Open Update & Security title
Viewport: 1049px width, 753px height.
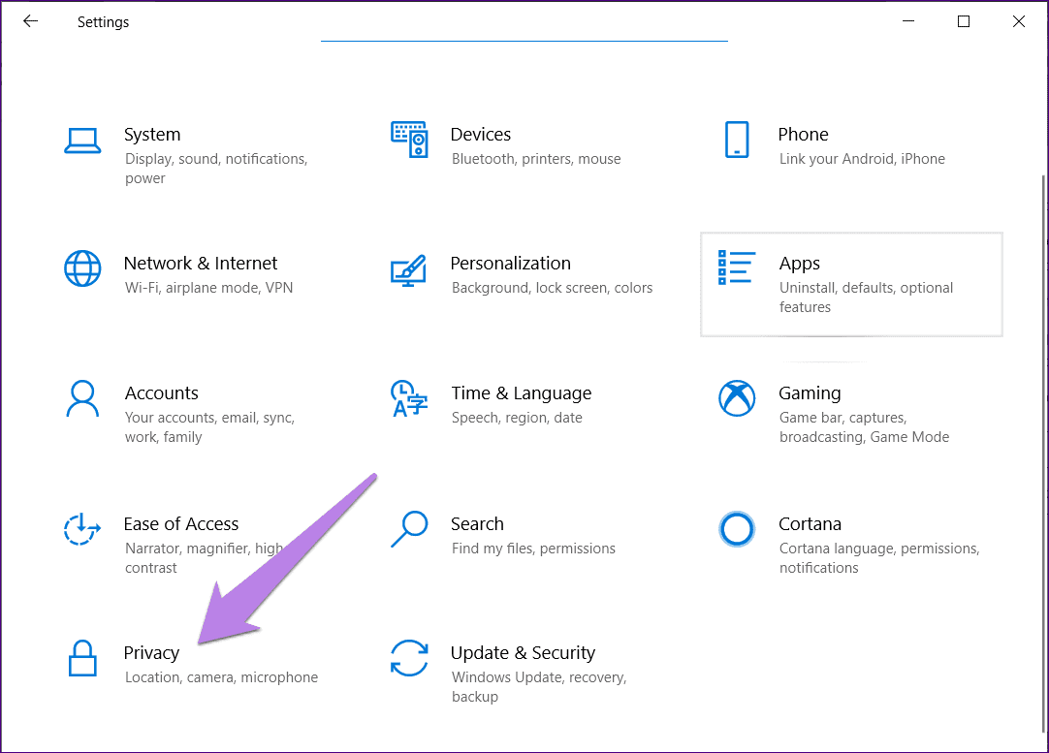(x=523, y=652)
